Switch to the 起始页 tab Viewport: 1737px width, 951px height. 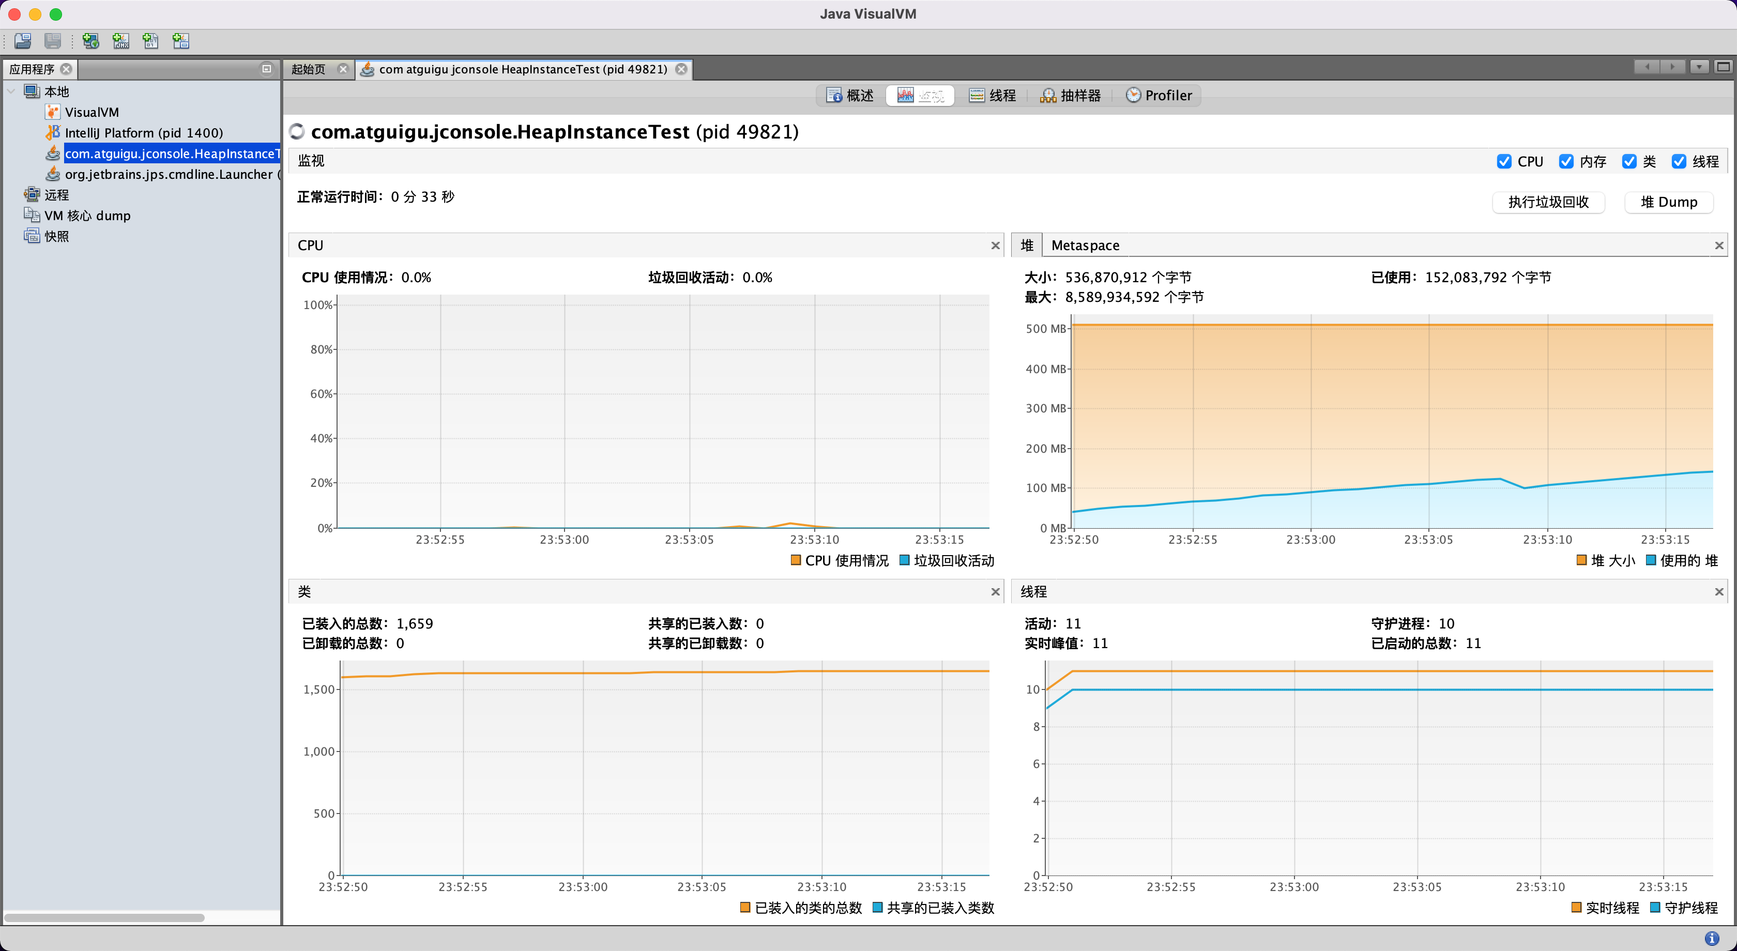pyautogui.click(x=309, y=69)
